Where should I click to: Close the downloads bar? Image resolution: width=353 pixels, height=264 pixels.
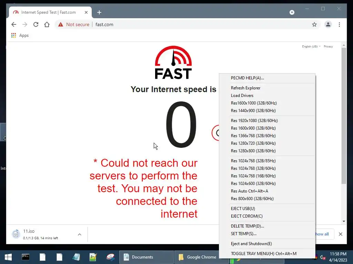pos(340,234)
